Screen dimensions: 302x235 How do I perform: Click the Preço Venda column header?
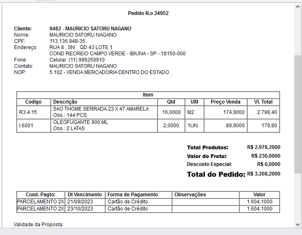(225, 102)
